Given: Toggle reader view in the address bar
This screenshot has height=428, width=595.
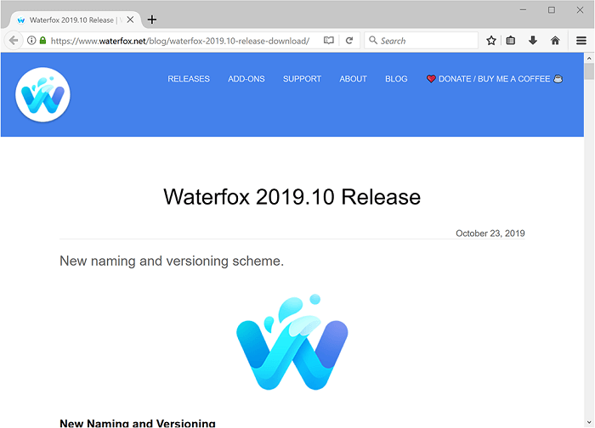Looking at the screenshot, I should pyautogui.click(x=329, y=40).
